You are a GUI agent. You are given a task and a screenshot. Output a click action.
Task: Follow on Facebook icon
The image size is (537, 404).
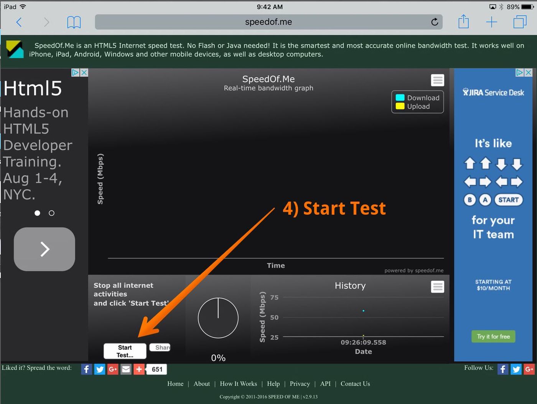coord(503,369)
